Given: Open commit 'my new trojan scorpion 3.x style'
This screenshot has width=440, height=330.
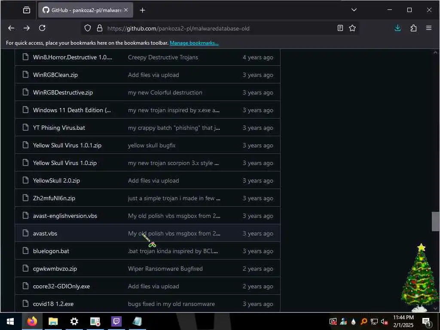Looking at the screenshot, I should [x=173, y=163].
